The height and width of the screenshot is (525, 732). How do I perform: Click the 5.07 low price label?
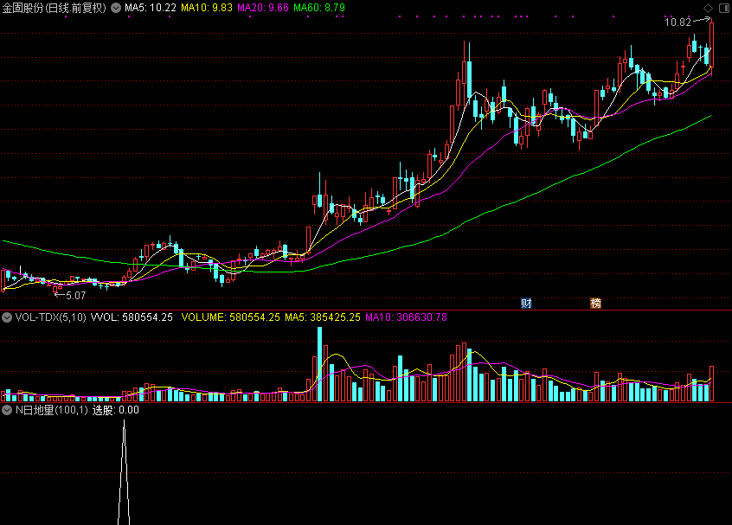[x=75, y=296]
